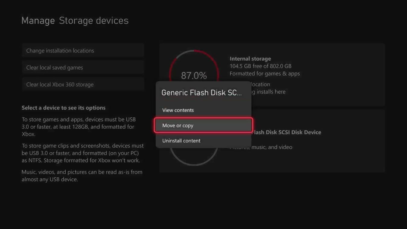This screenshot has width=407, height=229.
Task: Click the paragraph starting "To store games and apps"
Action: point(78,127)
